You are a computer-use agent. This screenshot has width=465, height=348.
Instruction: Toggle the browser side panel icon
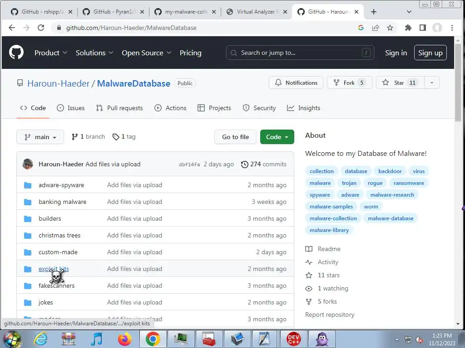click(423, 28)
